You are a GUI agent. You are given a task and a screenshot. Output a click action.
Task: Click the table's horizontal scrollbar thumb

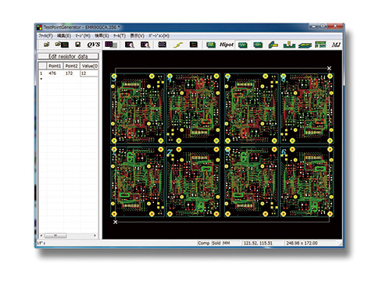point(55,236)
